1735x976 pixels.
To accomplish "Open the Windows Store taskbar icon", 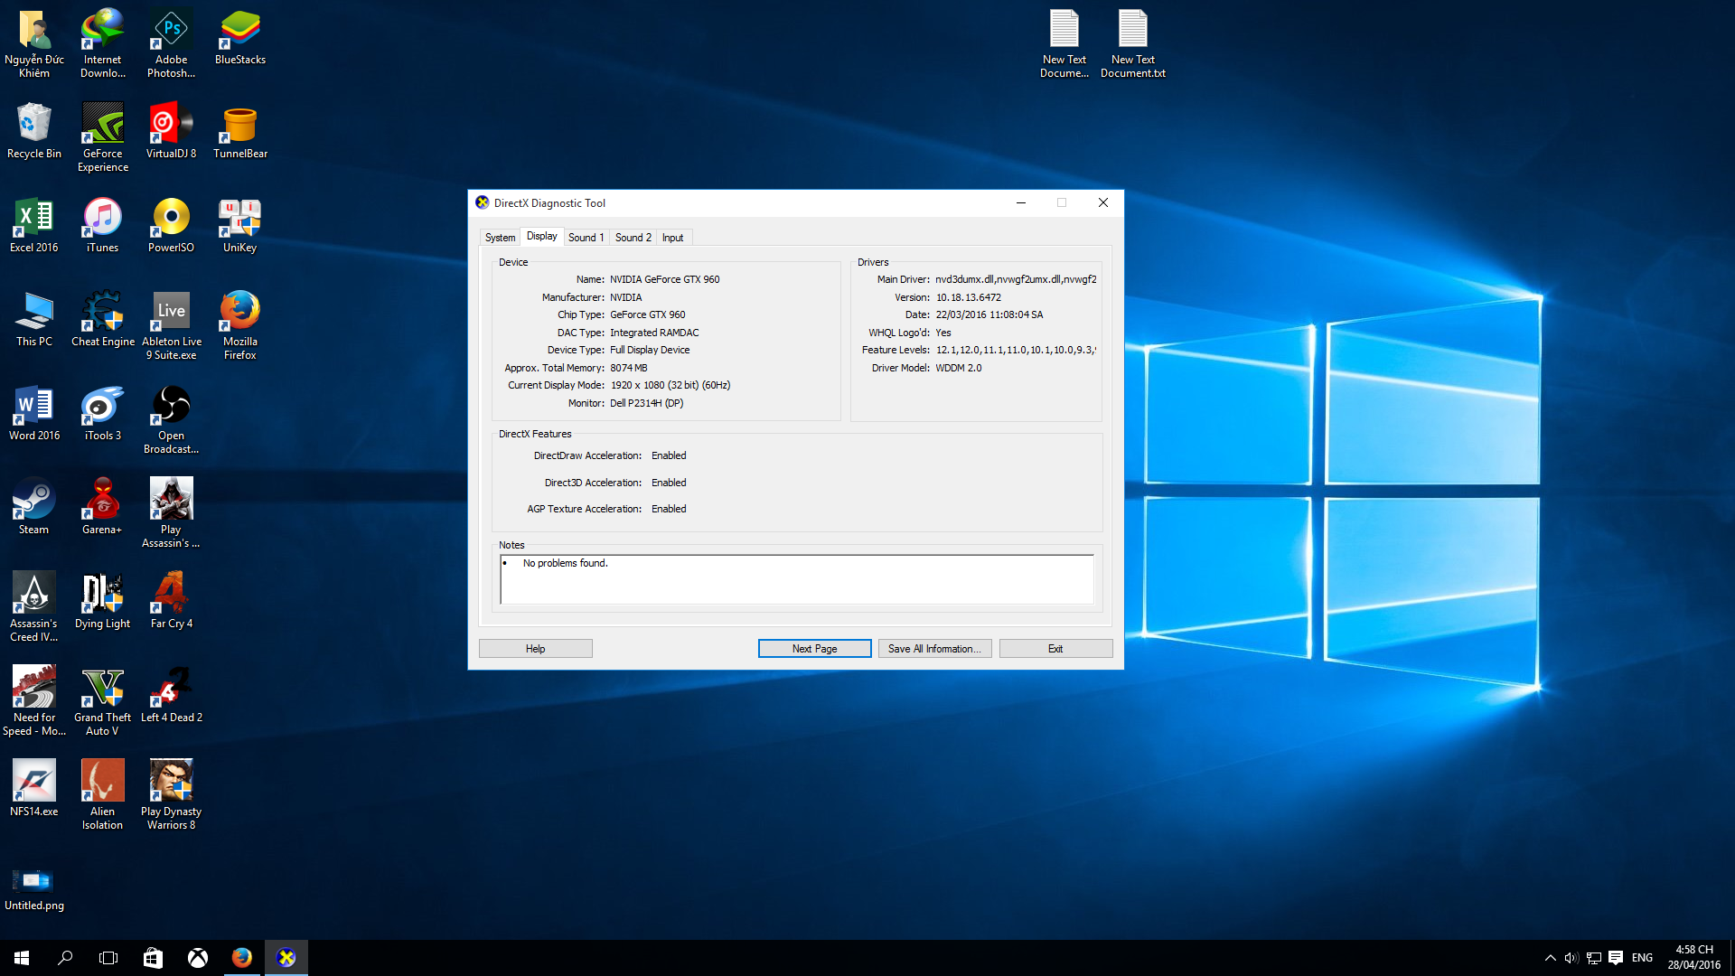I will coord(153,958).
